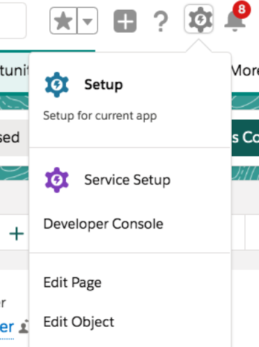Toggle the Setup gear menu icon
The image size is (259, 347).
tap(199, 20)
